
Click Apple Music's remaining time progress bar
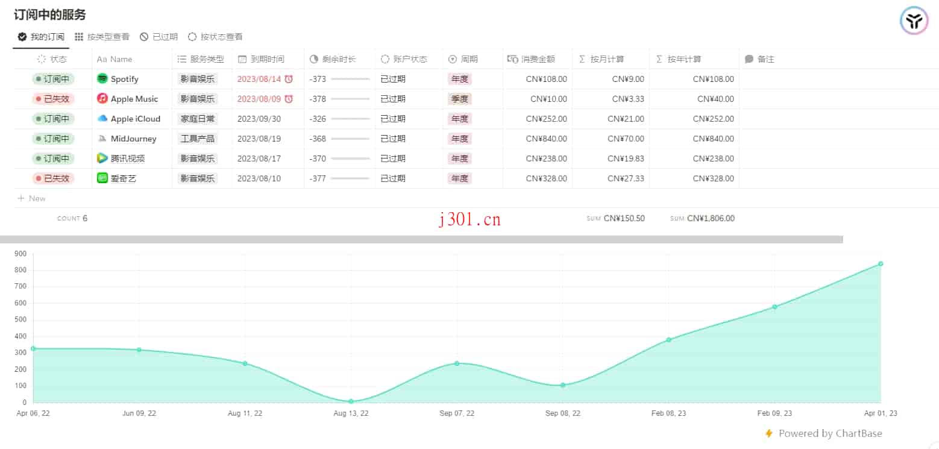tap(350, 99)
